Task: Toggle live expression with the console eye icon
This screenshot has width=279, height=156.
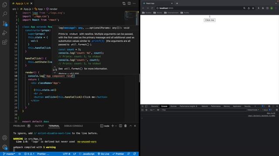Action: [x=158, y=110]
